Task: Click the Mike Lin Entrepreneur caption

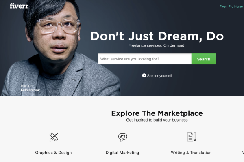Action: (30, 88)
